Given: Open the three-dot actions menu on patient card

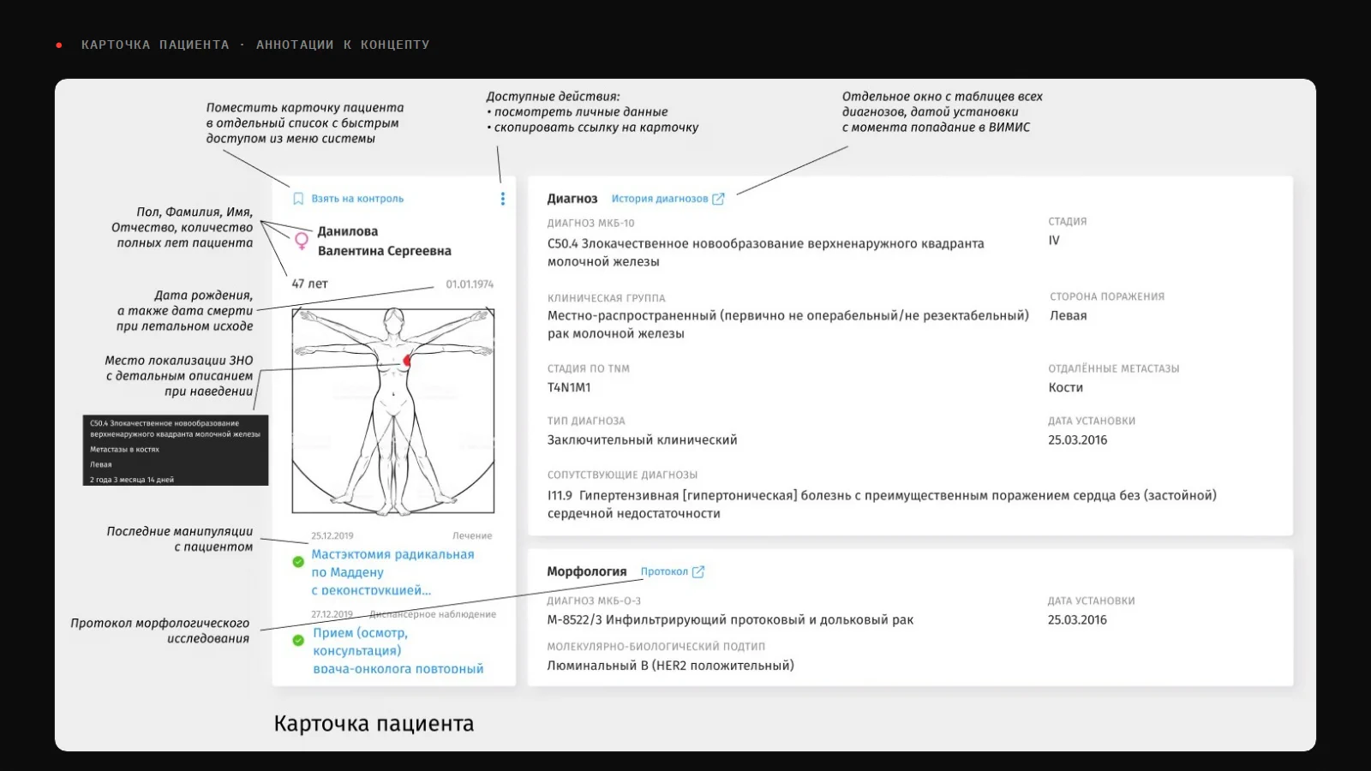Looking at the screenshot, I should tap(503, 199).
